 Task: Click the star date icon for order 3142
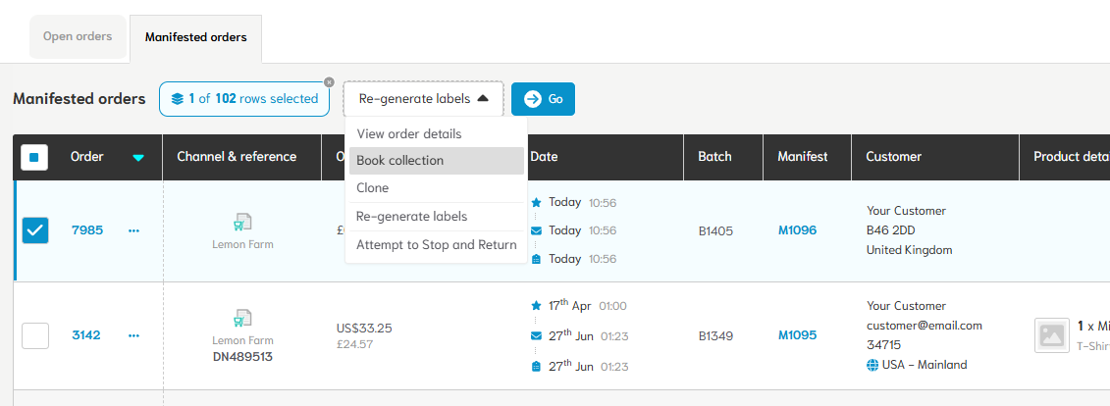(536, 306)
